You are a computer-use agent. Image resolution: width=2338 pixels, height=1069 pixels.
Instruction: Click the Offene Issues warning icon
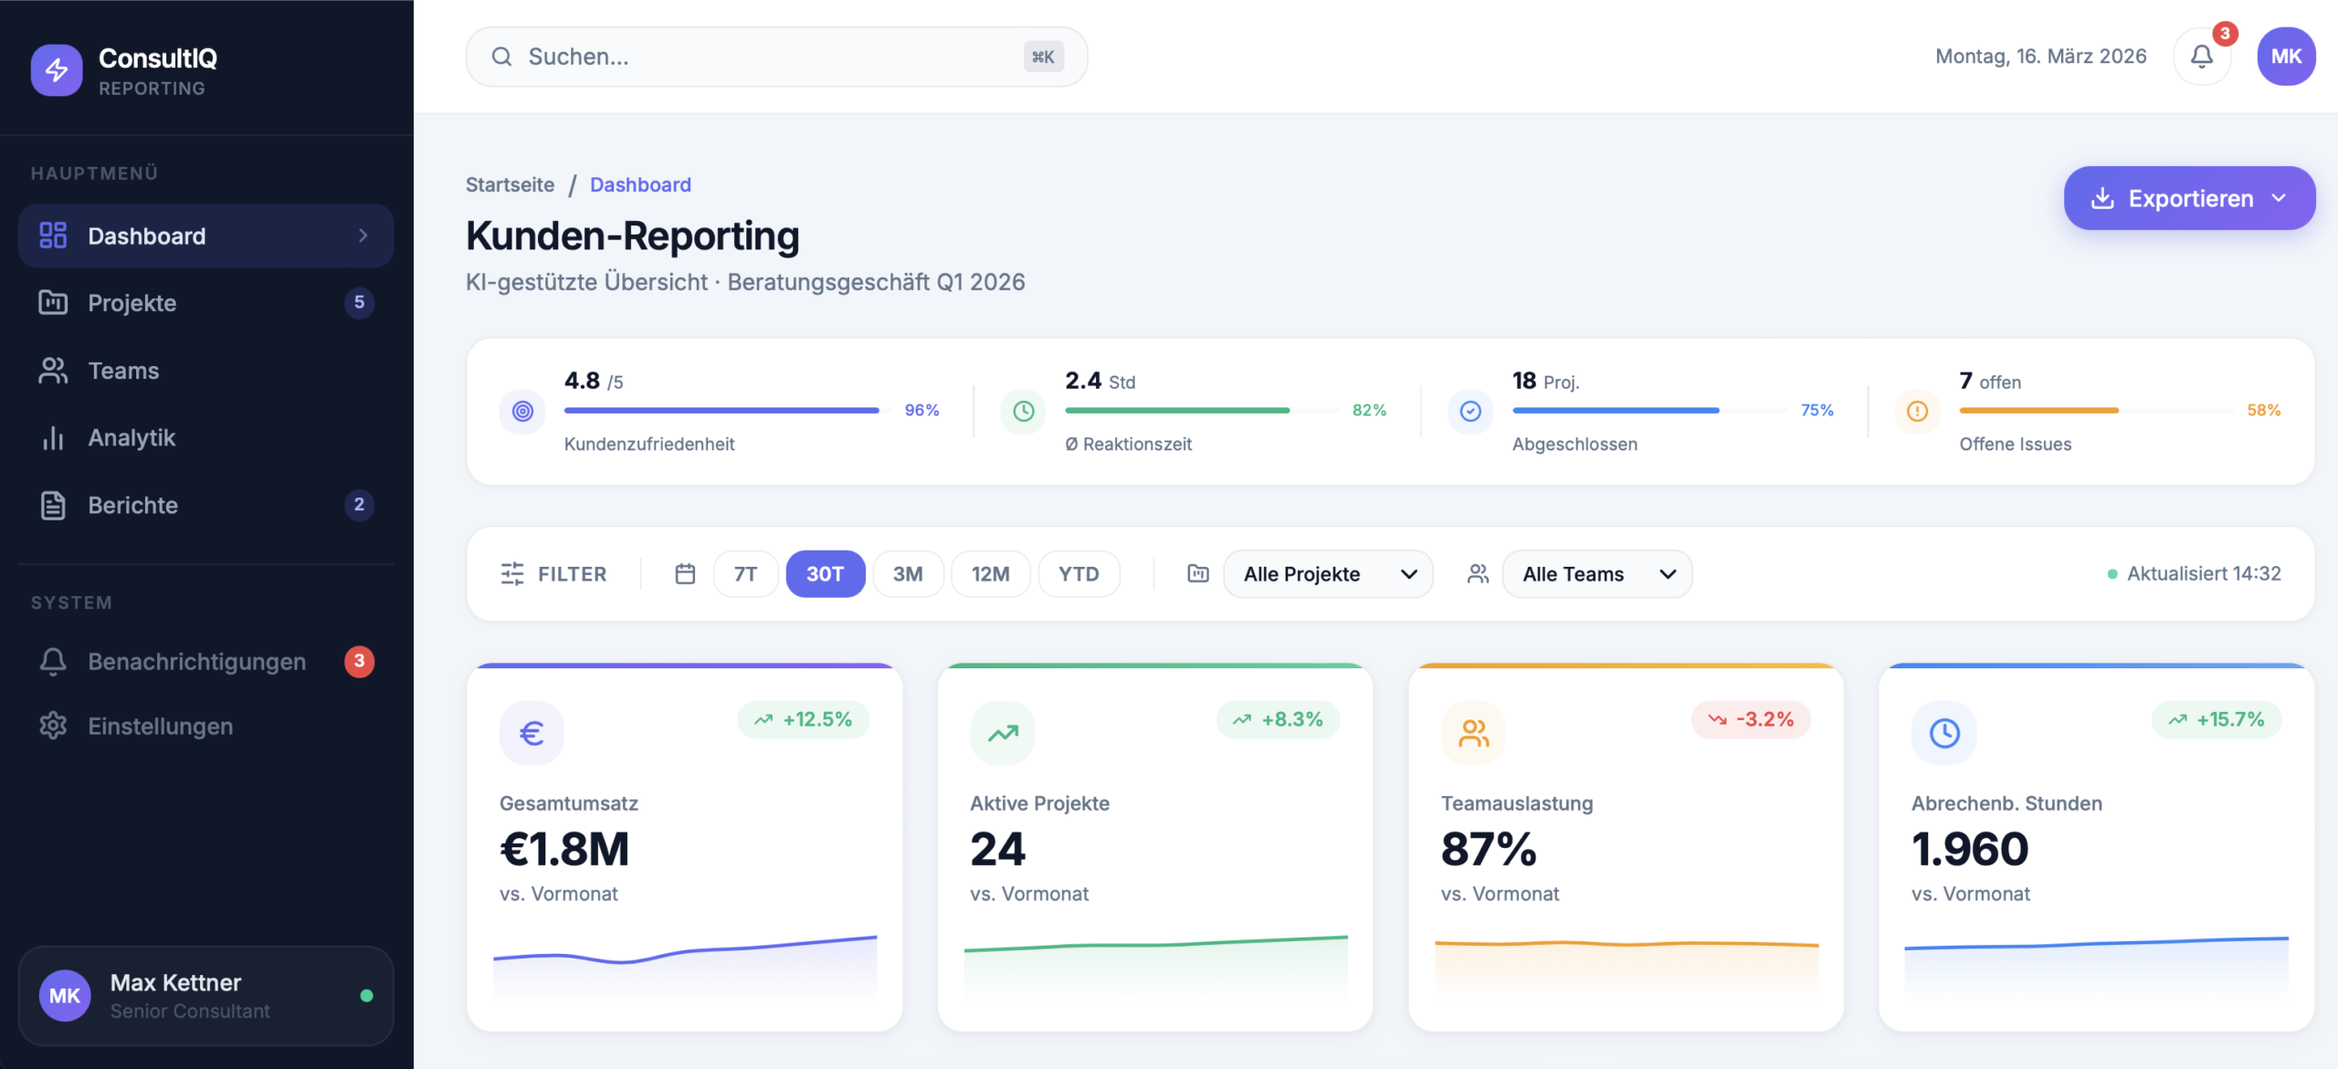click(1917, 412)
